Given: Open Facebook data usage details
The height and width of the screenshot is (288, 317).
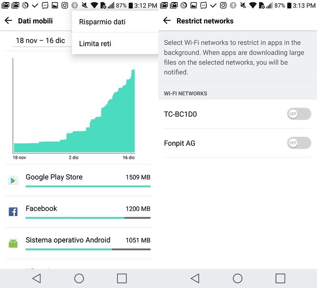Looking at the screenshot, I should tap(79, 212).
